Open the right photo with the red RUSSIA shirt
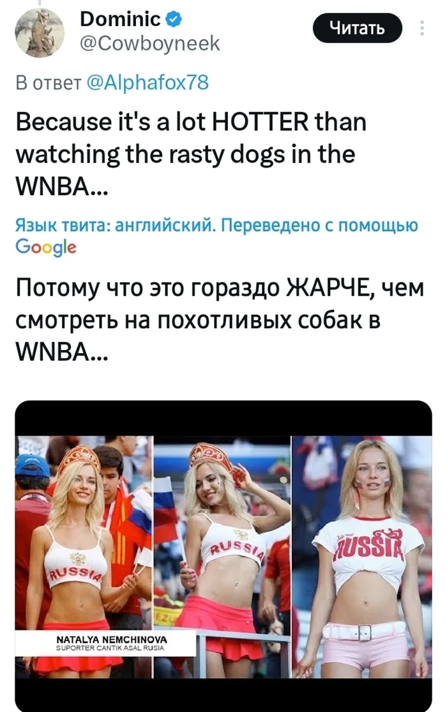Viewport: 447px width, 712px height. [362, 557]
